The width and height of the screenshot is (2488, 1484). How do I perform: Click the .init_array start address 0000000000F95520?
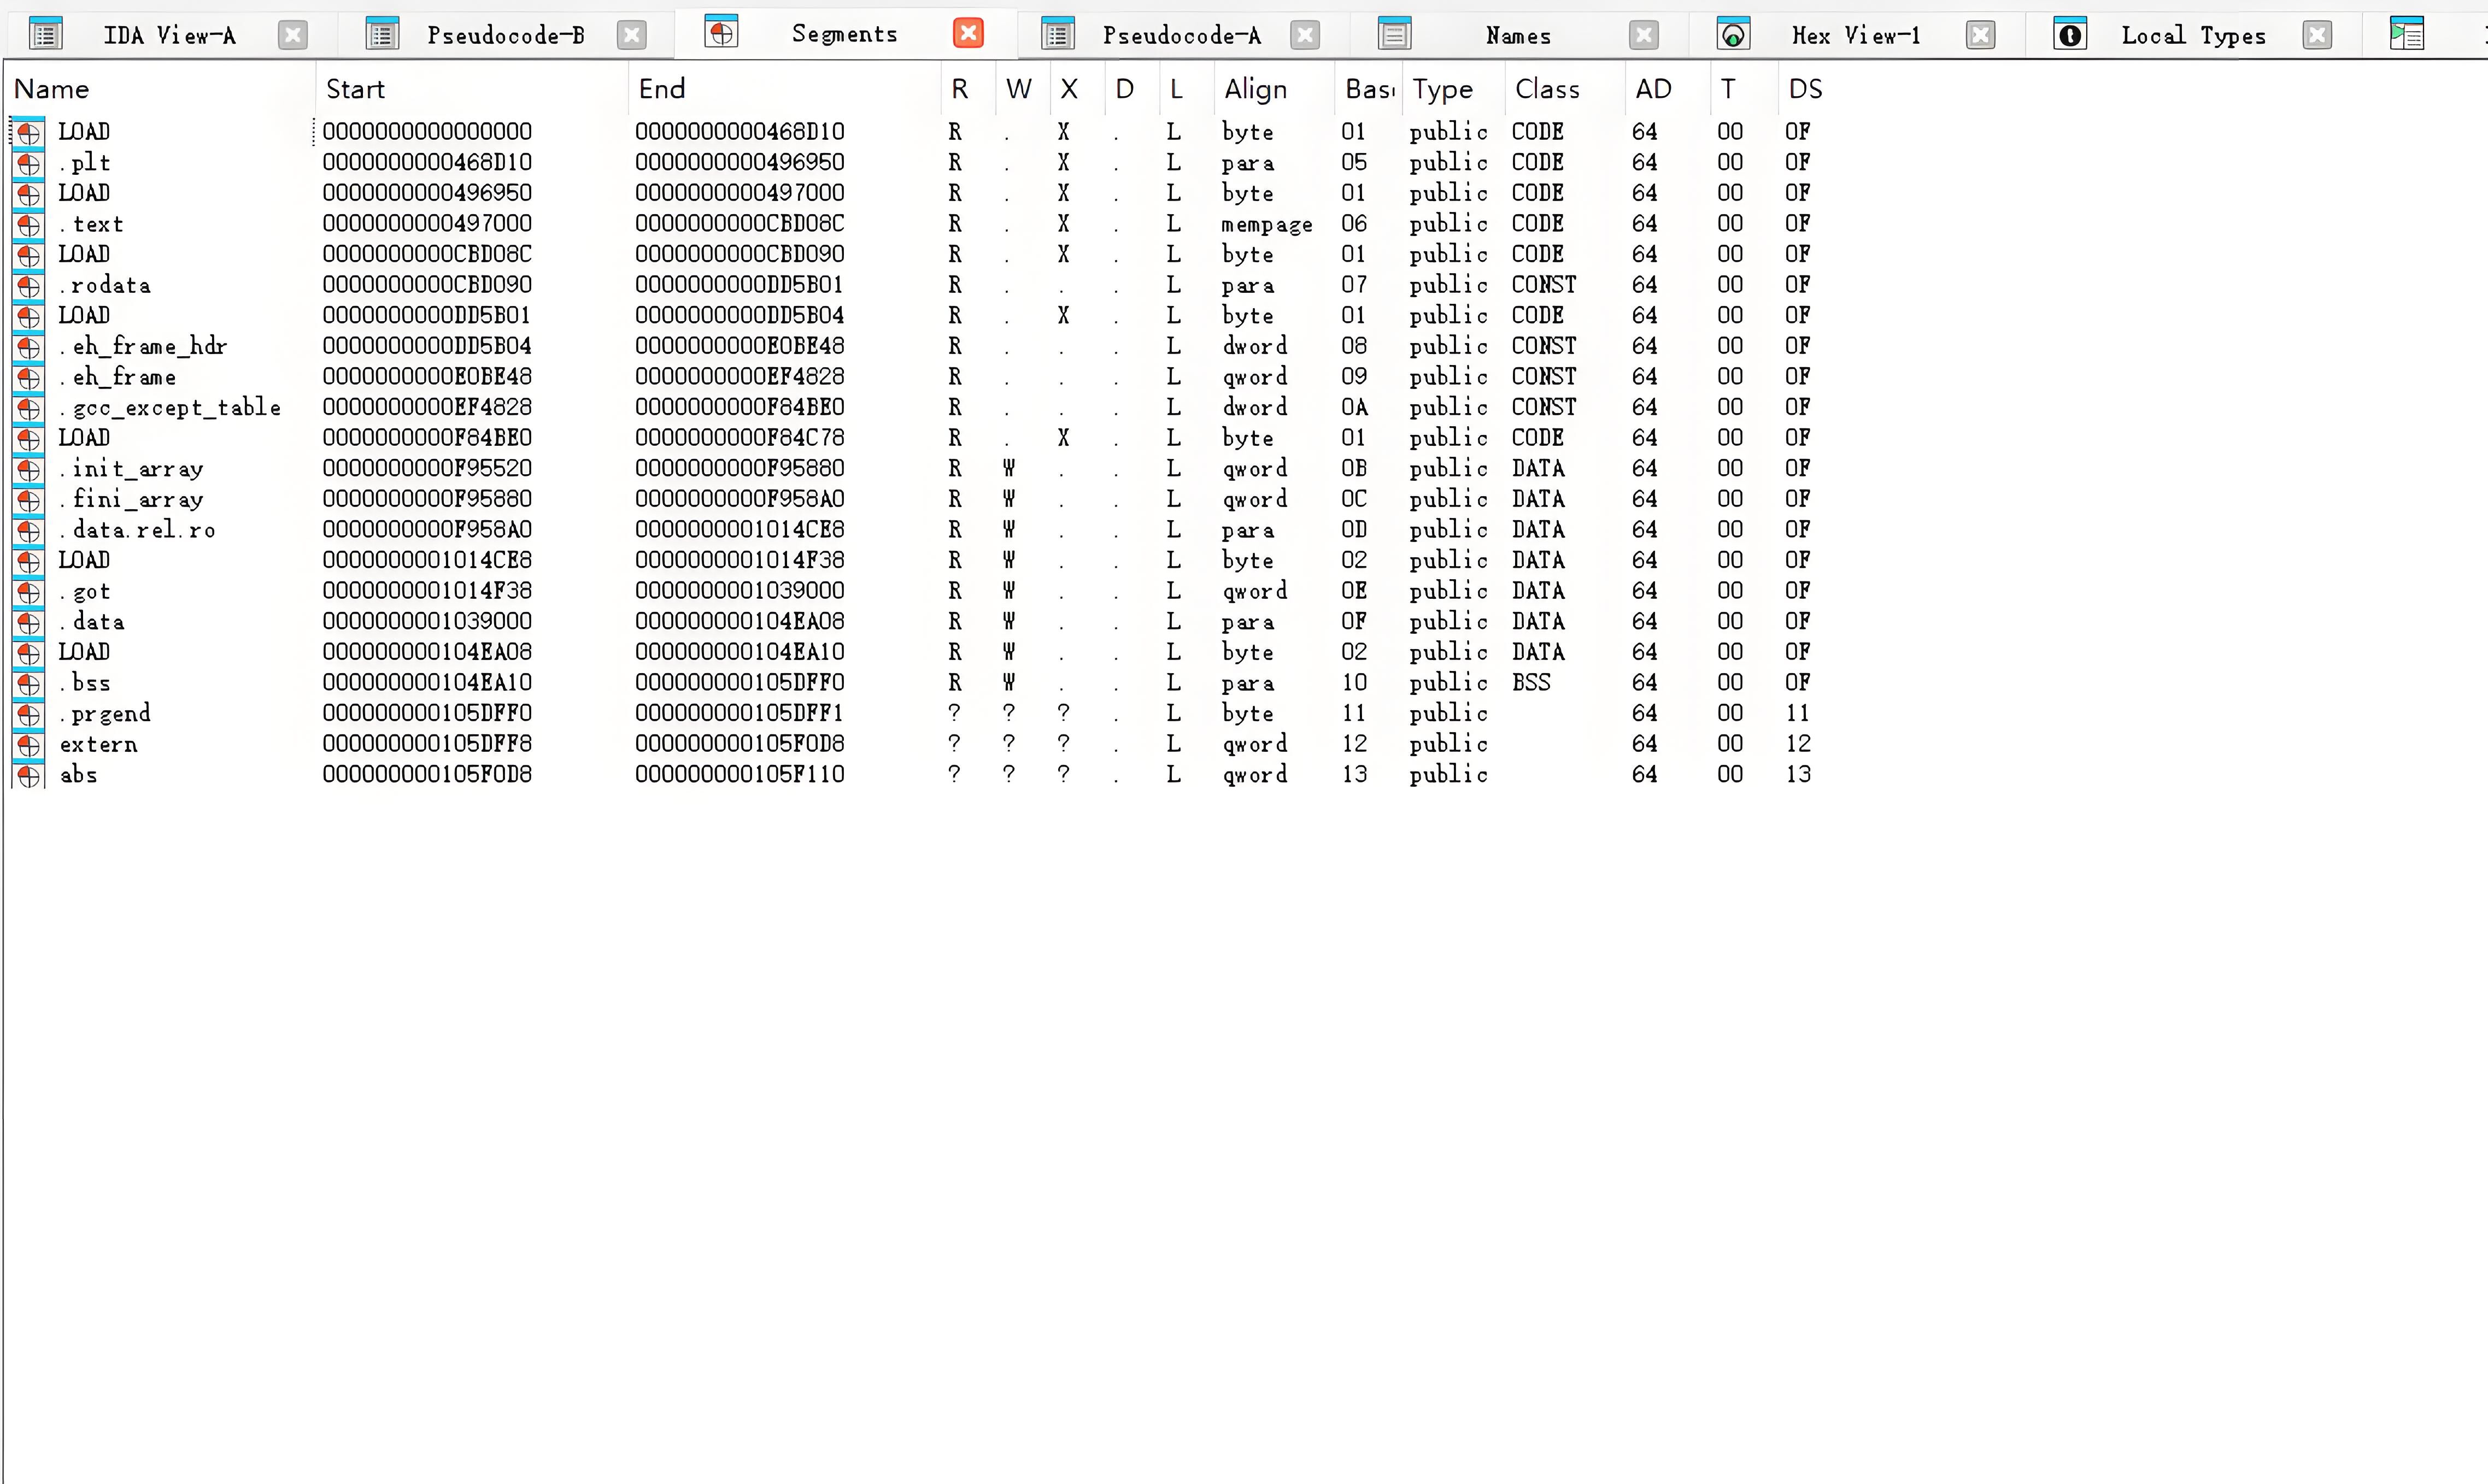click(x=427, y=468)
